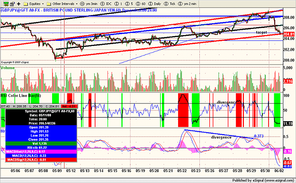Click the Symbol row in data tooltip
This screenshot has height=183, width=296.
pos(41,111)
